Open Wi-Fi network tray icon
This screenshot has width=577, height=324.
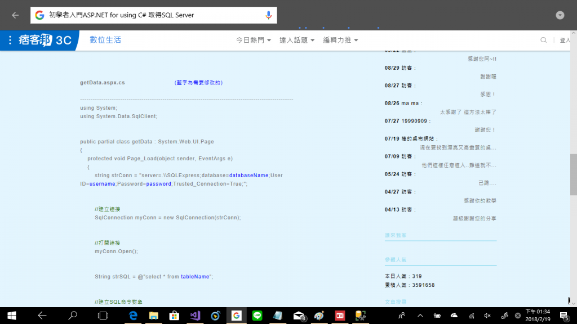pos(471,316)
